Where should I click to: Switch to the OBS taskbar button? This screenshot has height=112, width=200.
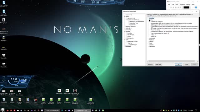52,110
